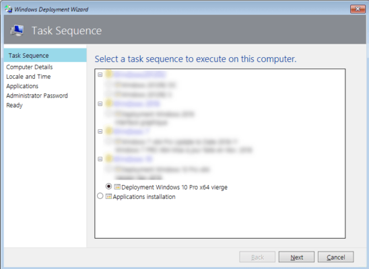Click the blurred folder icon of the Windows 2016 group
Image resolution: width=369 pixels, height=269 pixels.
coord(108,104)
